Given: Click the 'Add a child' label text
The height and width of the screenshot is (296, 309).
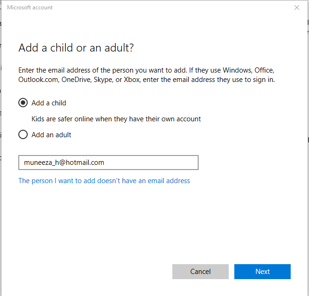Looking at the screenshot, I should 49,103.
